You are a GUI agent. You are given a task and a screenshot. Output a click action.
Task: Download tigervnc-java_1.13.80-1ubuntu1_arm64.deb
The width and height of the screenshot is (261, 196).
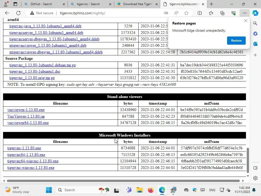(45, 26)
